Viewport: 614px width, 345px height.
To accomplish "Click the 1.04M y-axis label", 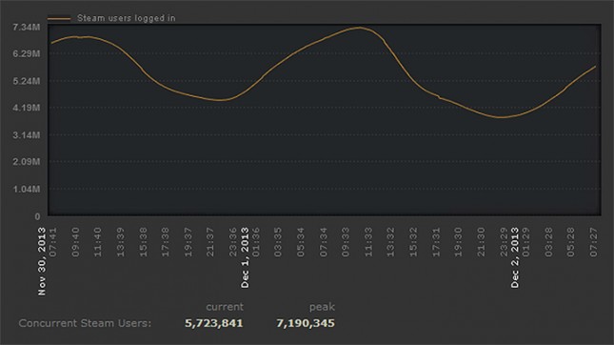I will (x=27, y=189).
